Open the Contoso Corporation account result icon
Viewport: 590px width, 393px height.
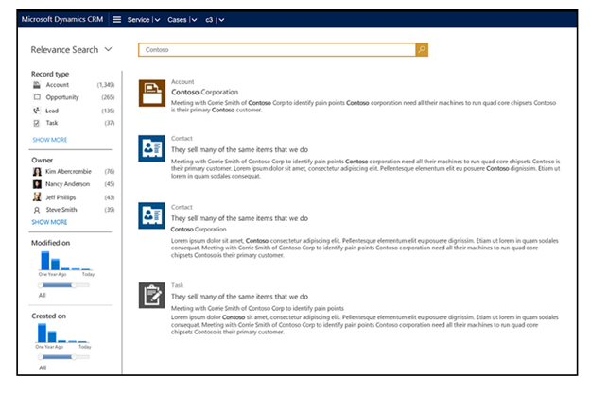click(151, 93)
